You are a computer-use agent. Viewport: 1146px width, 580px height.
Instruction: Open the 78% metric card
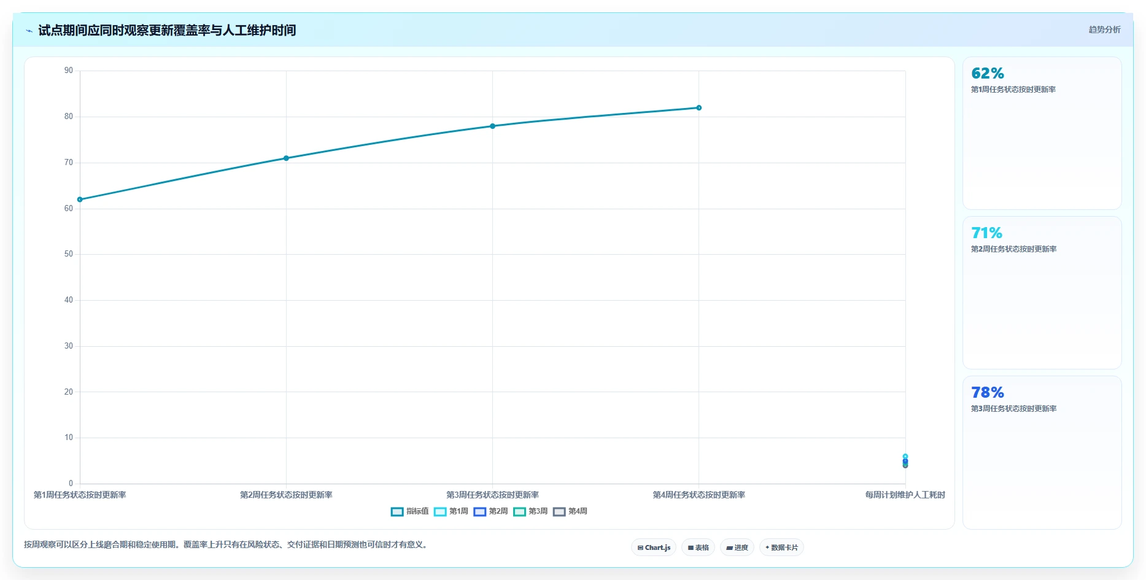click(1042, 452)
